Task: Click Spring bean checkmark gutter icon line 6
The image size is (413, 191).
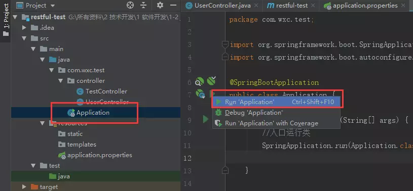Action: tap(211, 81)
